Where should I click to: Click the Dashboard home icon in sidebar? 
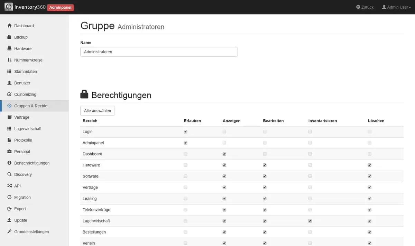coord(10,26)
